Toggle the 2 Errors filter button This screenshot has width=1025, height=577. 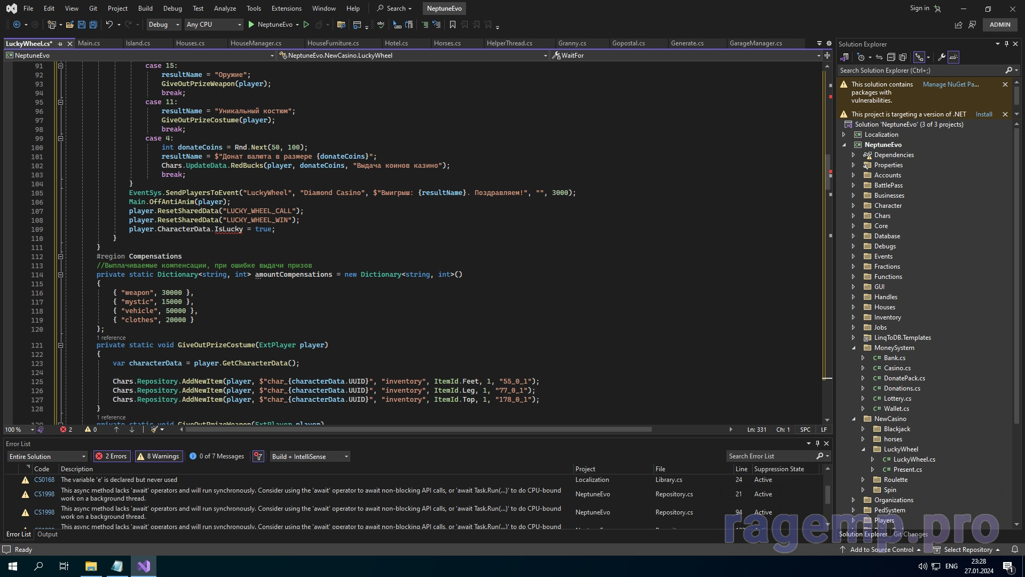(x=112, y=456)
